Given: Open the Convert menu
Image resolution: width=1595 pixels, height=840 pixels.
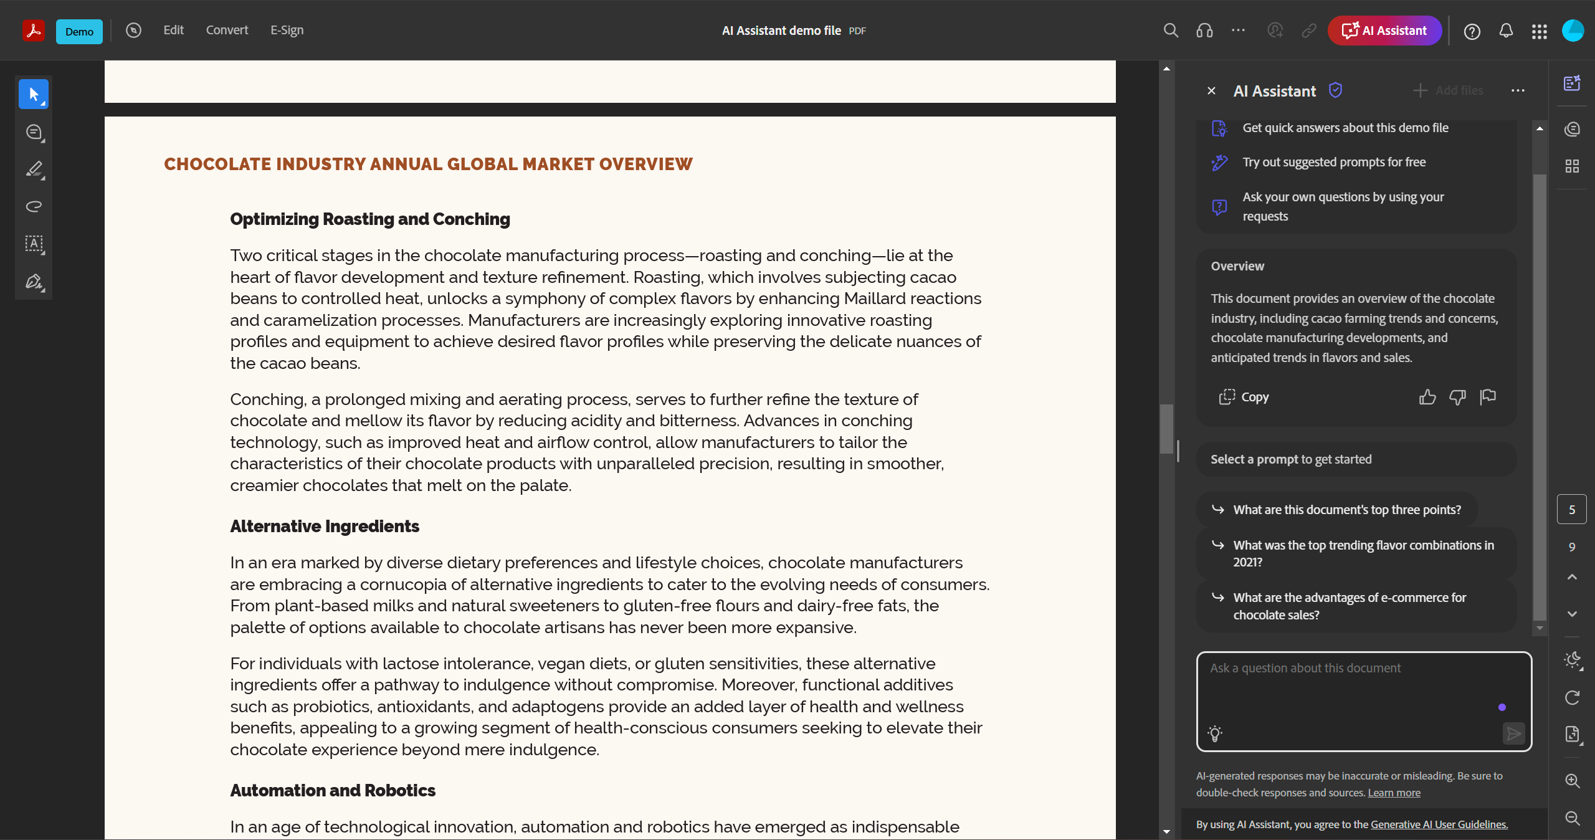Looking at the screenshot, I should click(227, 31).
